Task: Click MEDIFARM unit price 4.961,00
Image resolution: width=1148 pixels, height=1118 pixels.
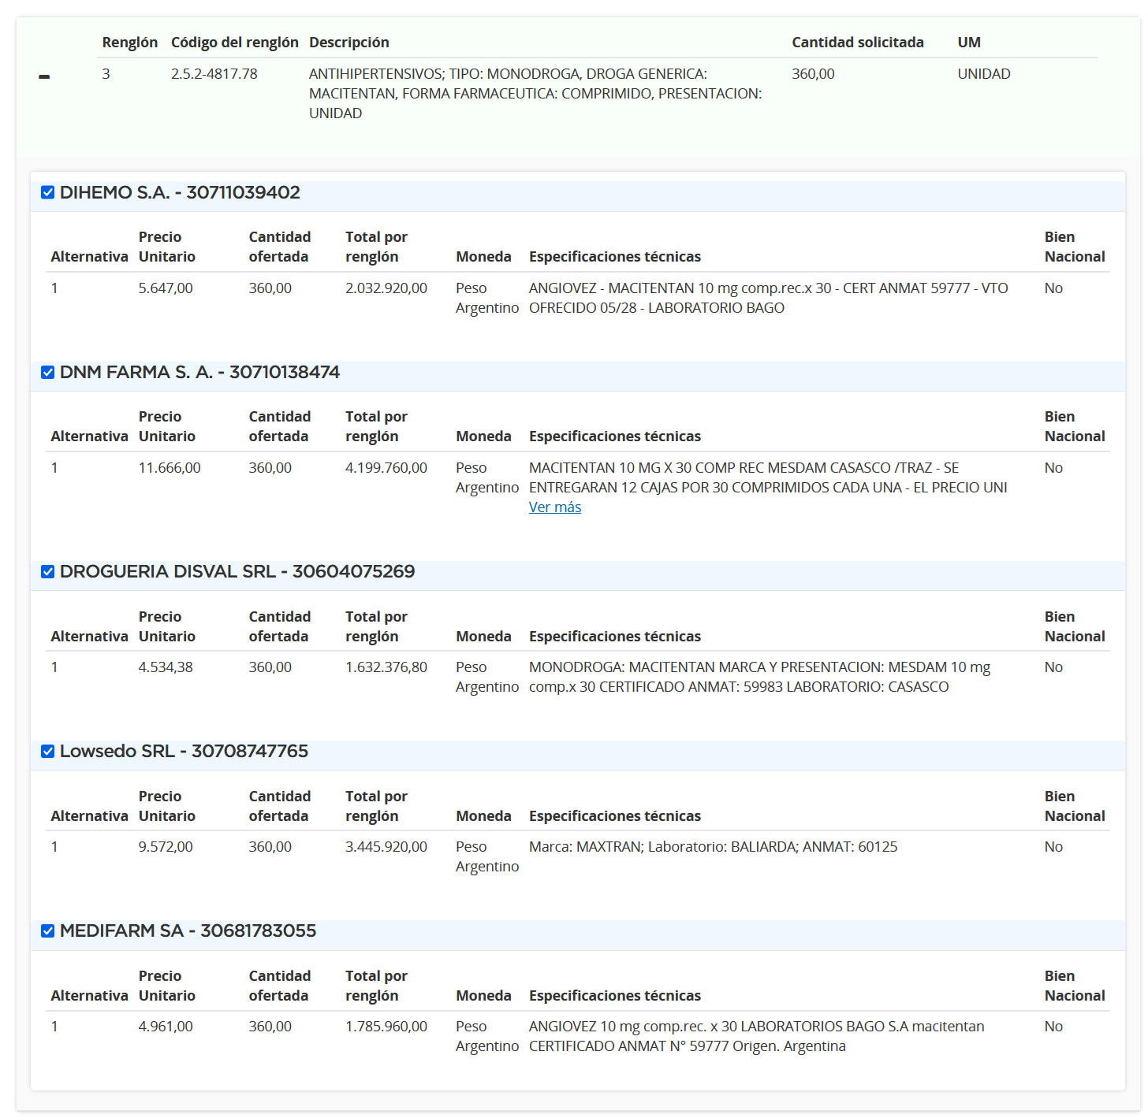Action: pyautogui.click(x=166, y=1027)
